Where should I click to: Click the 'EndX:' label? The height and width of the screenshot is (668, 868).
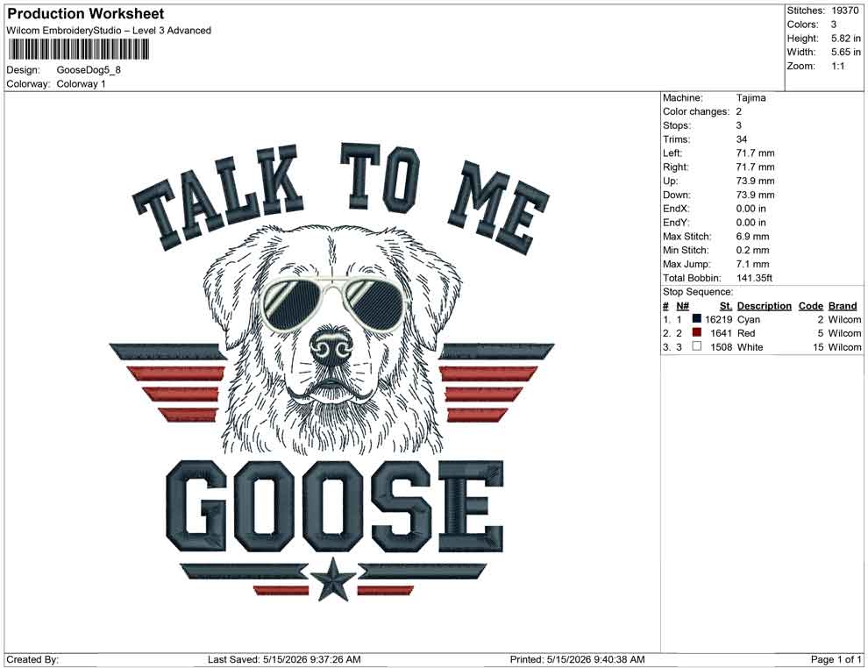click(x=676, y=209)
